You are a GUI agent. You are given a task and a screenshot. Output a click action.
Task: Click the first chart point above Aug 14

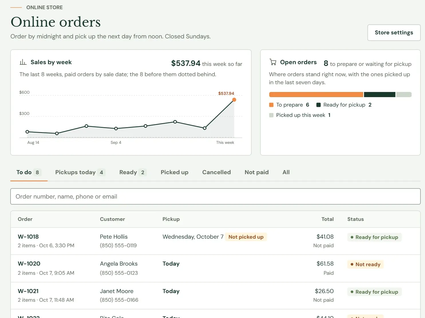[27, 132]
